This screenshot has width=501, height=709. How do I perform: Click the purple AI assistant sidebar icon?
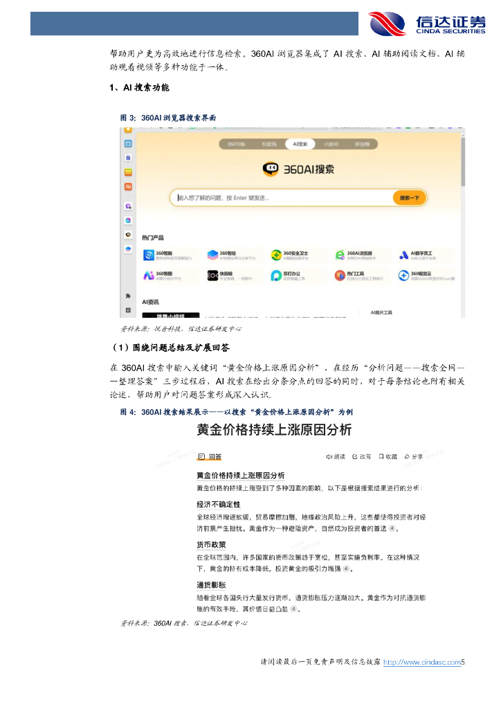(128, 206)
